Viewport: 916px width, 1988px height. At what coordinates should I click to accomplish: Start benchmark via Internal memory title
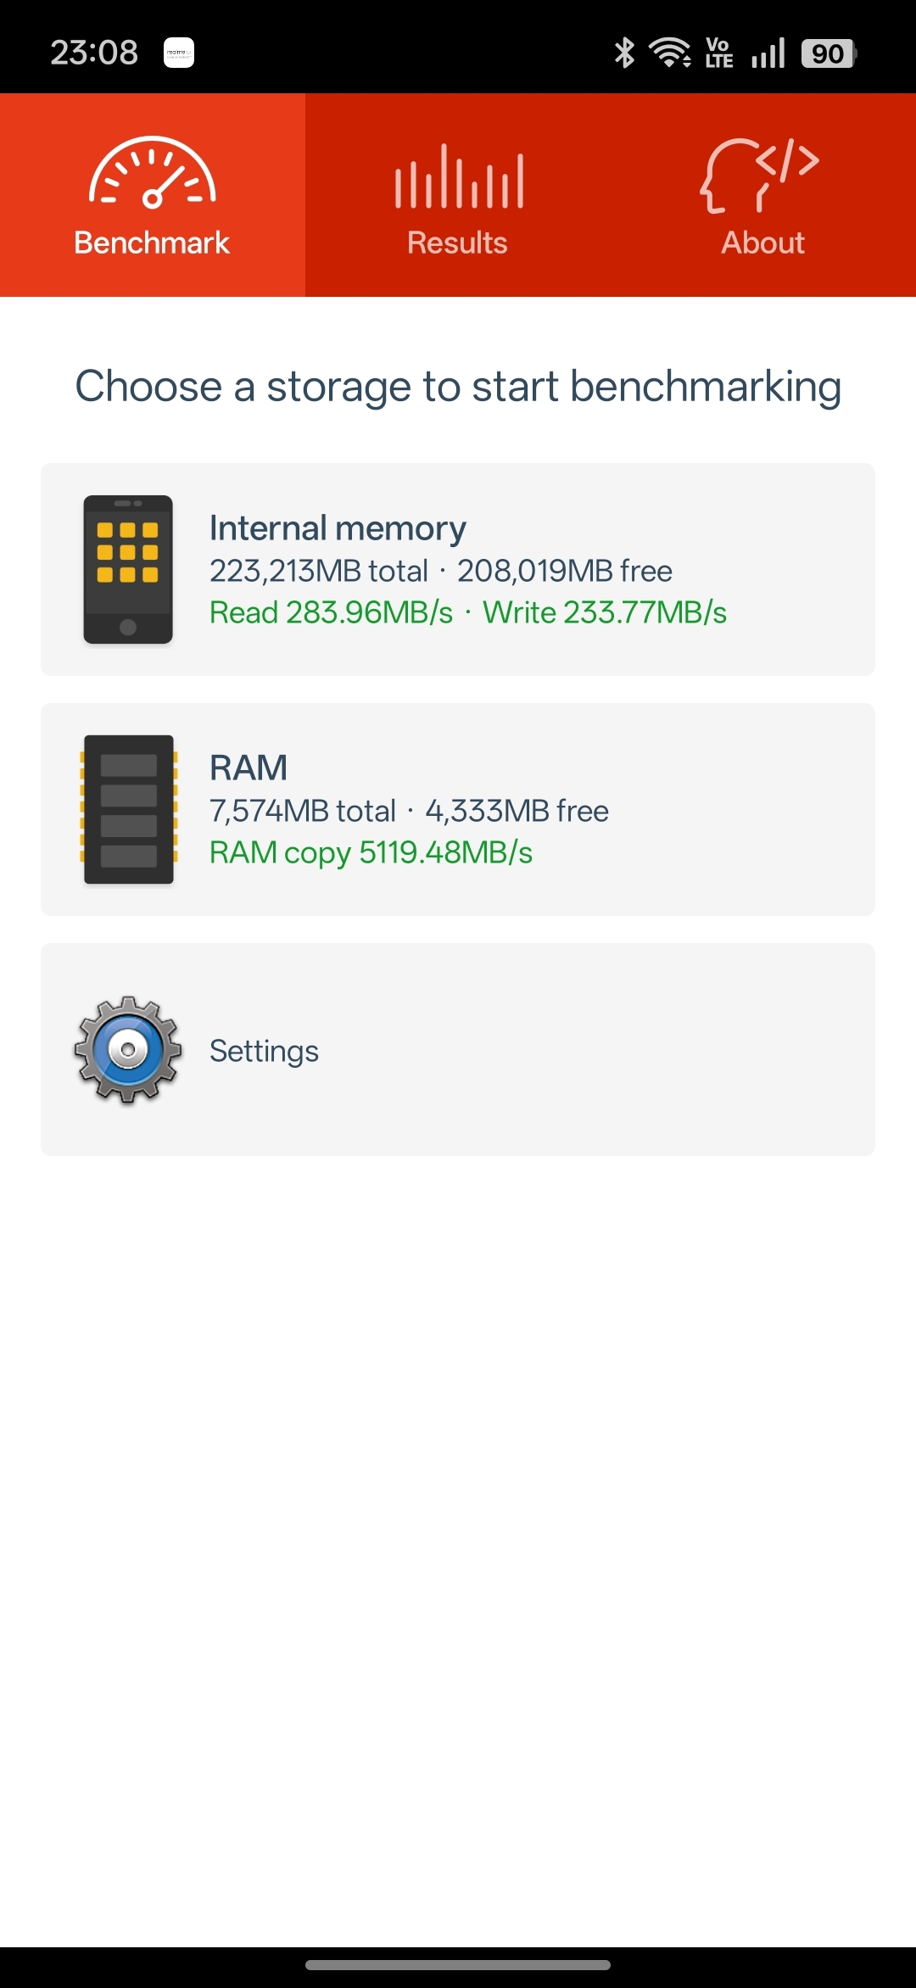pyautogui.click(x=338, y=528)
